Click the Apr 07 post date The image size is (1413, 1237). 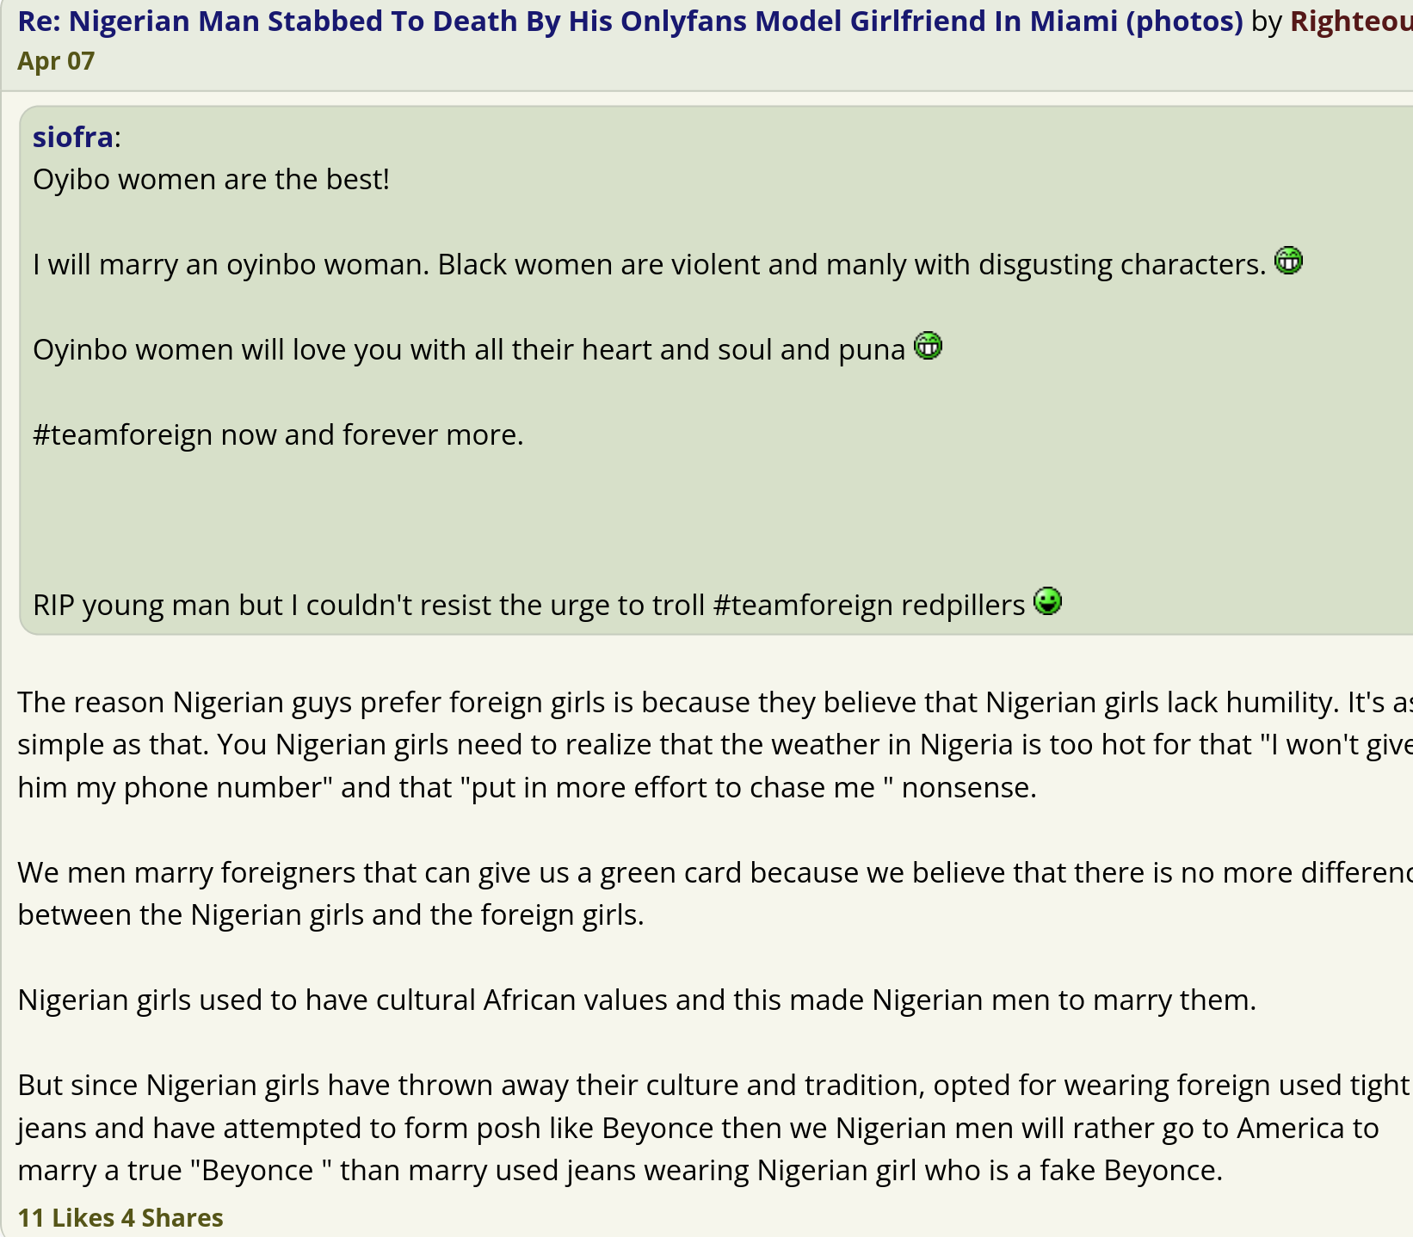(x=56, y=61)
